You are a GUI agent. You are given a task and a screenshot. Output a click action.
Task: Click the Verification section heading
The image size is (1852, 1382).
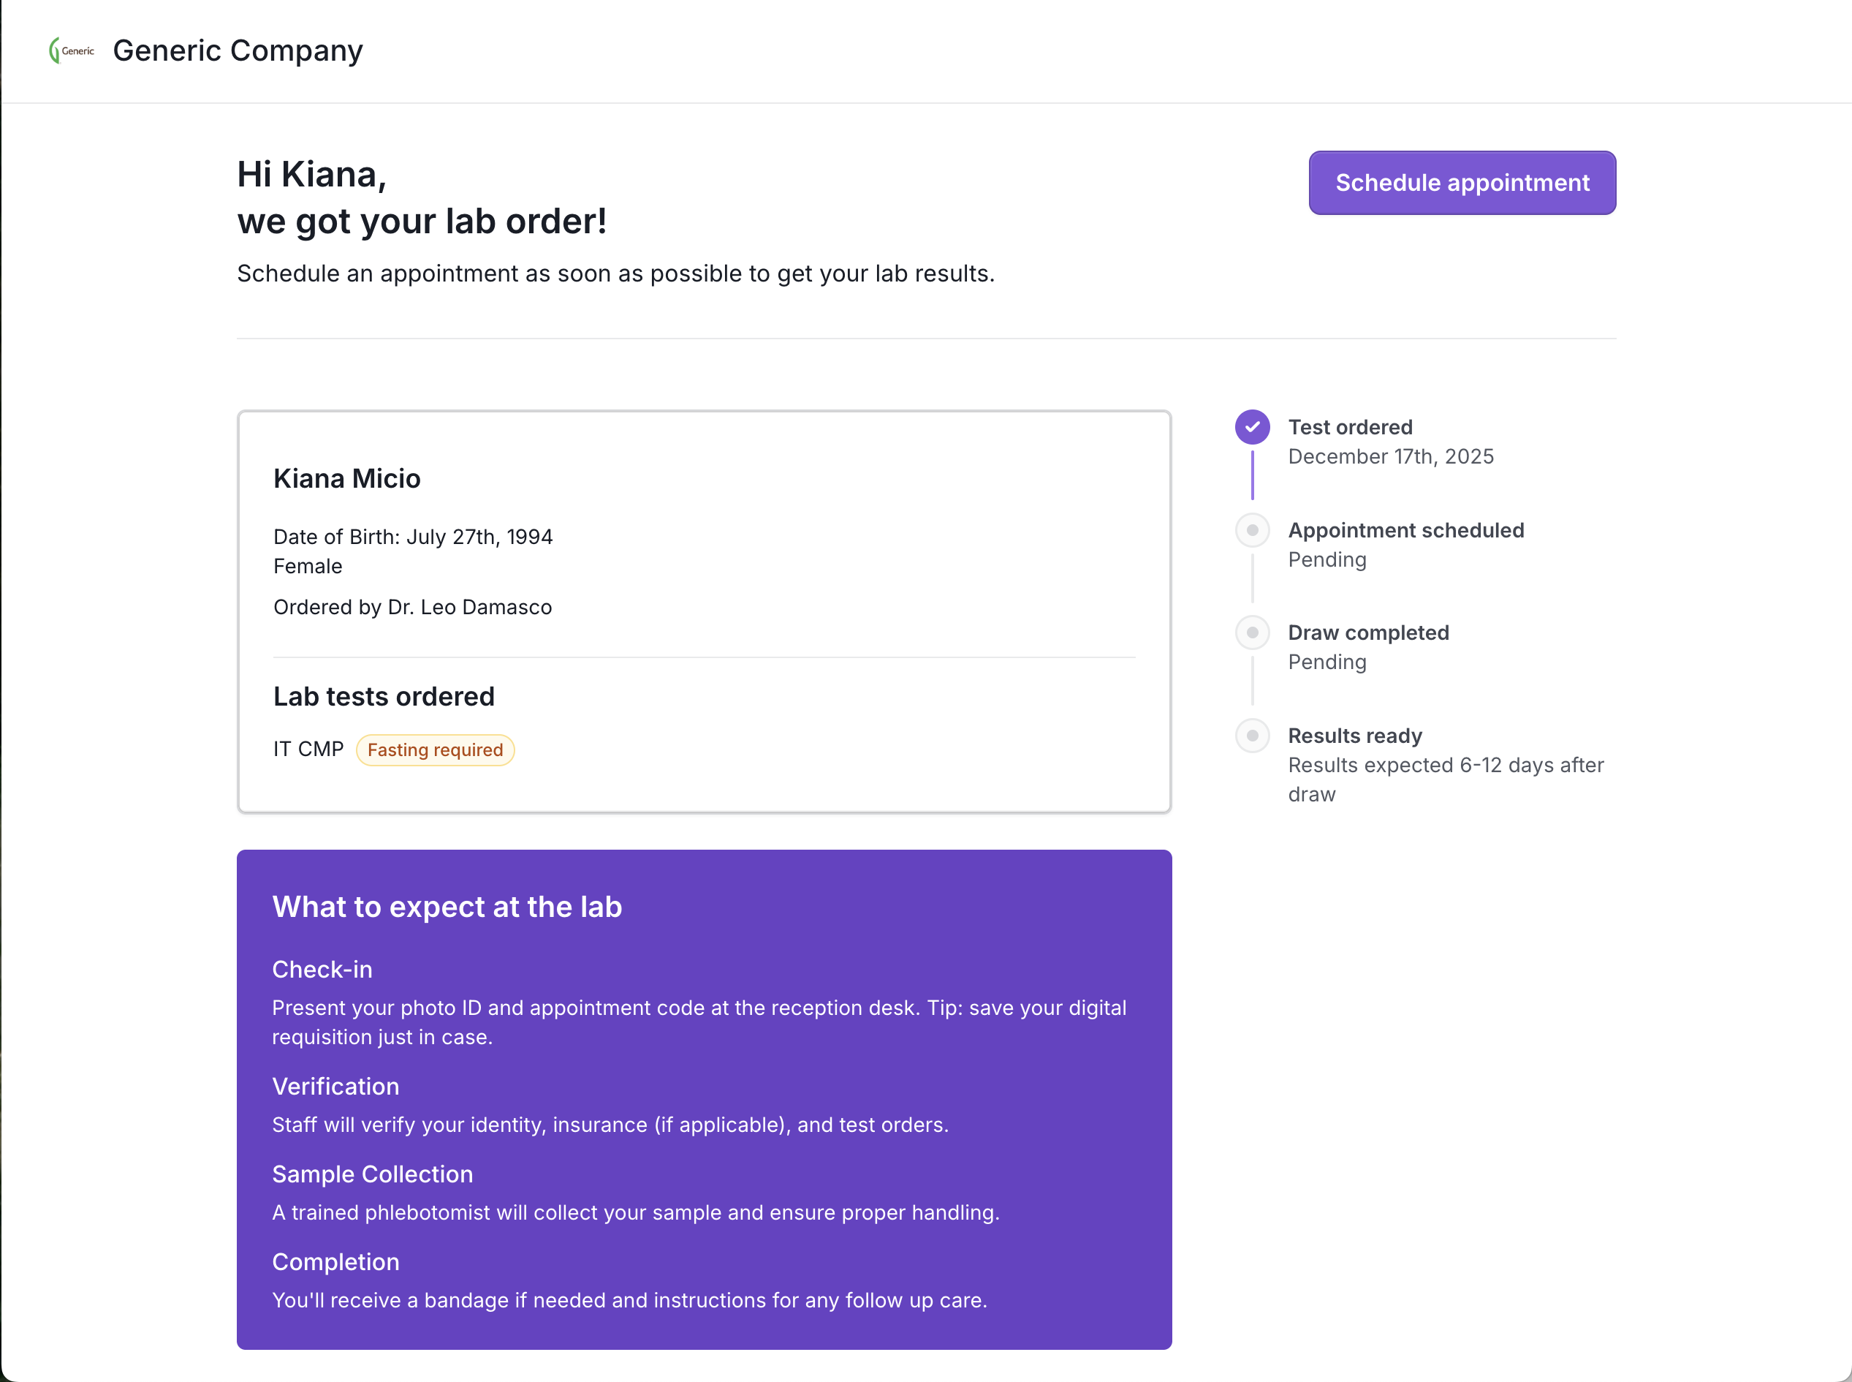tap(335, 1087)
